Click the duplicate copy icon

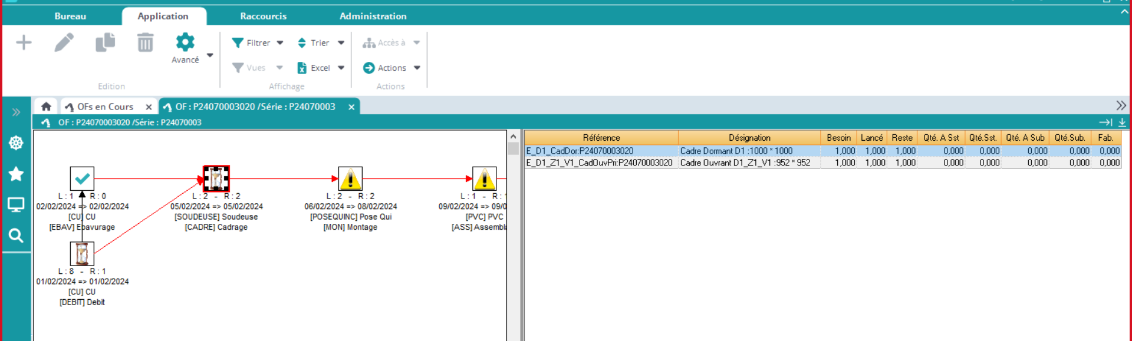pos(105,42)
